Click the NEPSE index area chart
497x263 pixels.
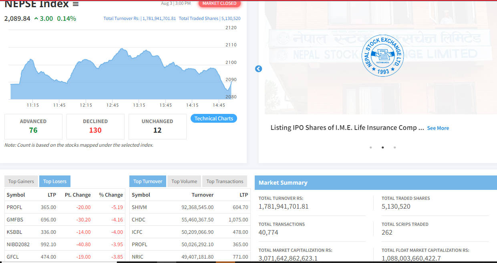[121, 74]
